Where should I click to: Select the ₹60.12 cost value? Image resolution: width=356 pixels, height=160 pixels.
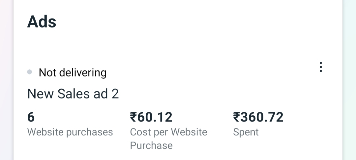(151, 117)
